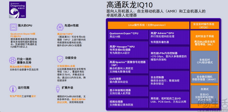
Task: Click the 专为严苛的工业环境设计 text
Action: [x=23, y=96]
